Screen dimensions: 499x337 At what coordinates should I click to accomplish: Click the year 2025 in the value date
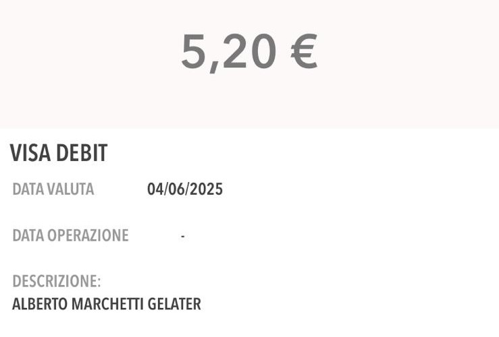click(x=206, y=189)
